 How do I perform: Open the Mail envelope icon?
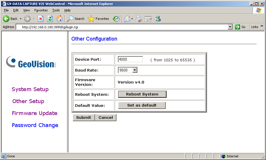coord(127,19)
